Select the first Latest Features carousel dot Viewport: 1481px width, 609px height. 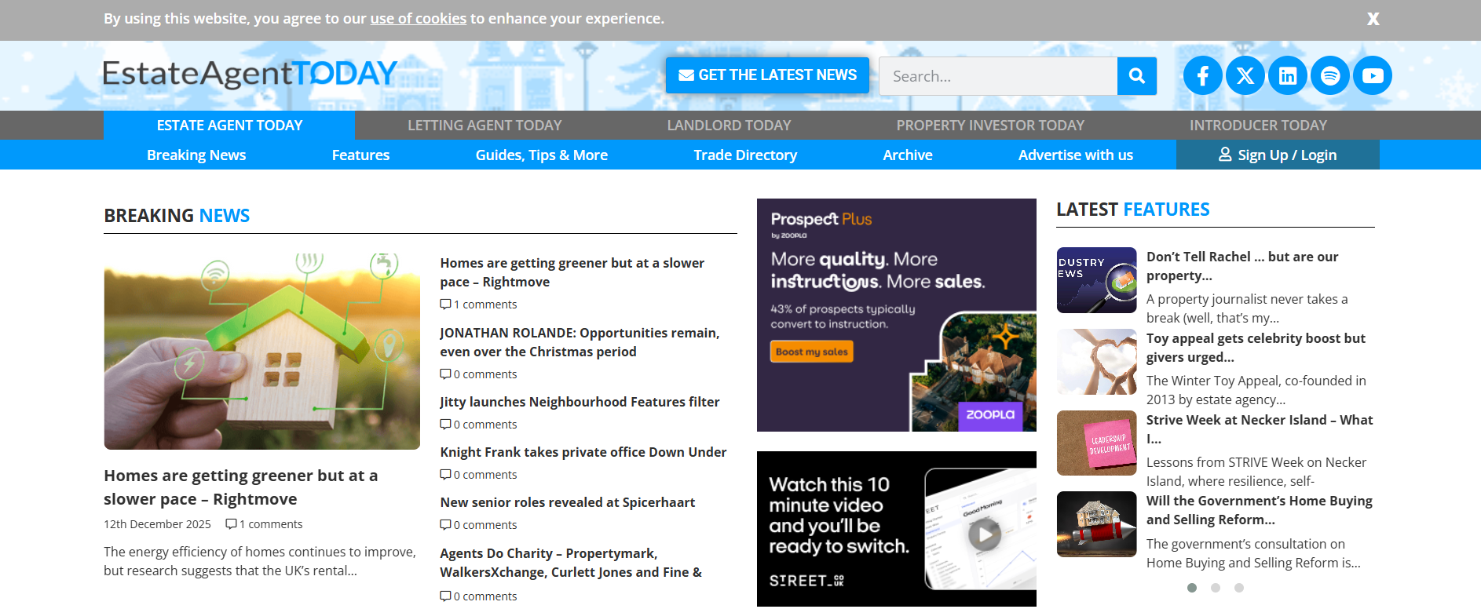click(x=1192, y=588)
